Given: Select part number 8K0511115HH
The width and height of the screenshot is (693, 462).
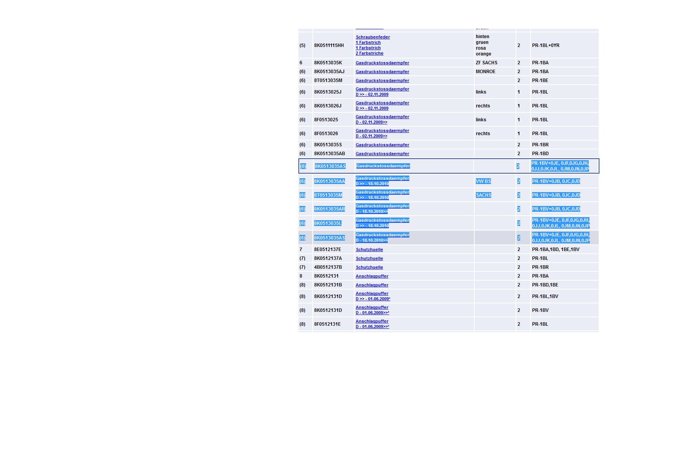Looking at the screenshot, I should (329, 45).
